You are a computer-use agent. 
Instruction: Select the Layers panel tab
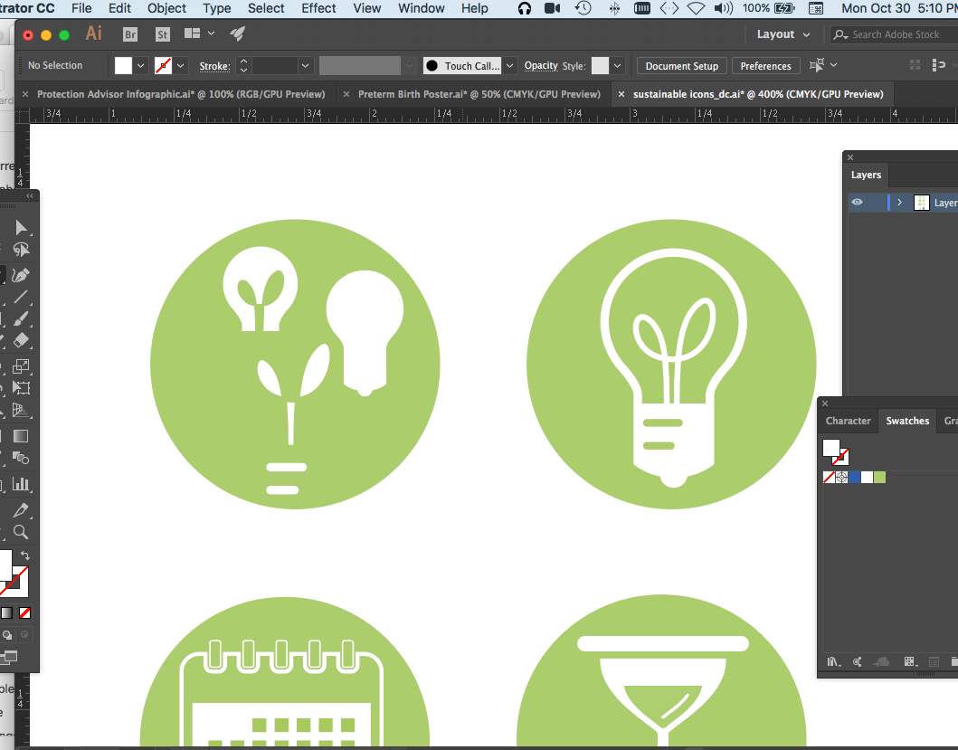866,175
